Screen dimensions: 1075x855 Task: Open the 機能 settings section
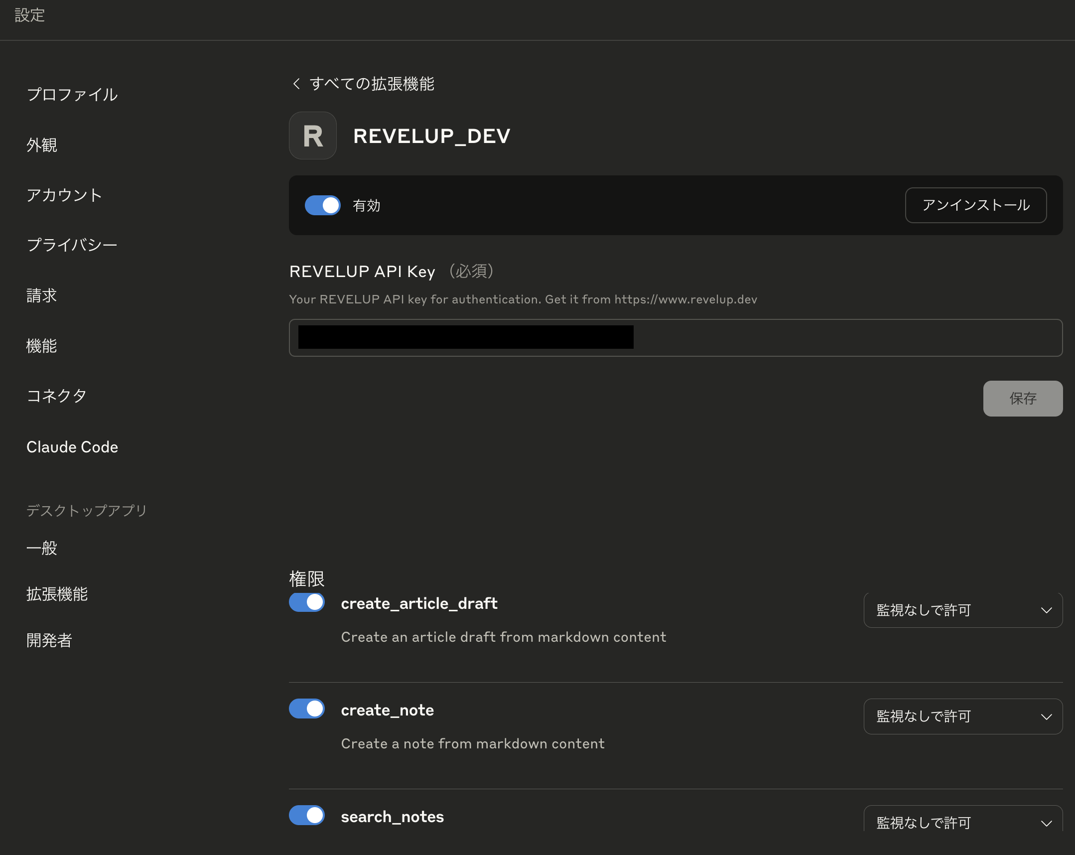(42, 346)
